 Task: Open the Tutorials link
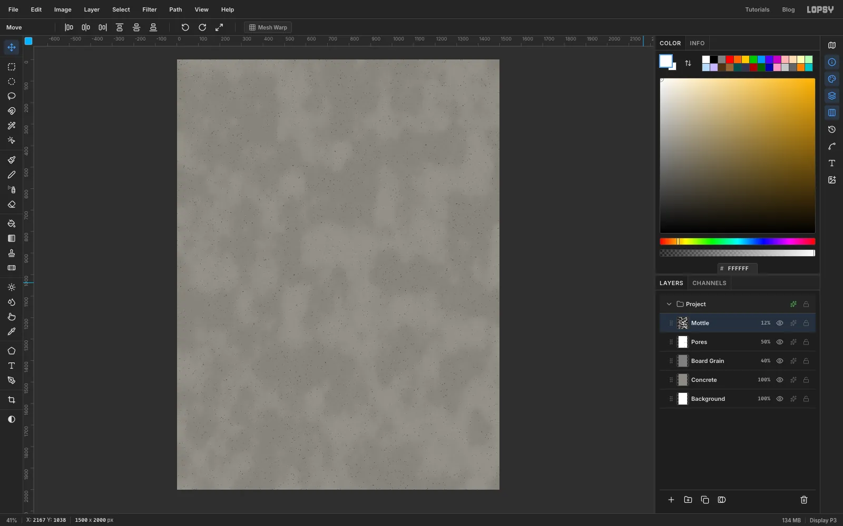point(757,9)
